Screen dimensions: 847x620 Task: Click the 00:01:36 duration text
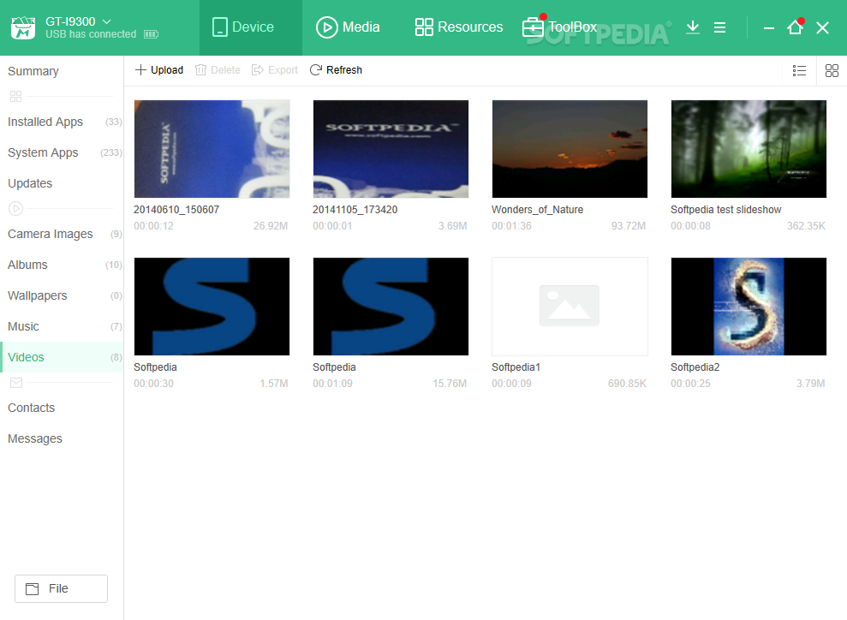click(x=511, y=226)
